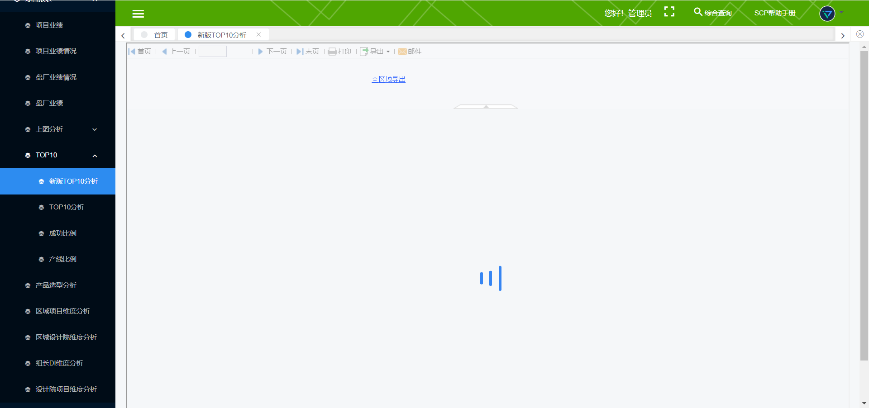
Task: Click 上一页 previous page button
Action: (176, 52)
